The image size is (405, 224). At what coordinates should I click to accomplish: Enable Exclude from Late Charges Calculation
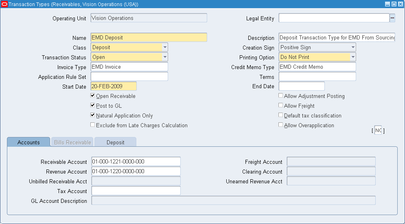(92, 125)
